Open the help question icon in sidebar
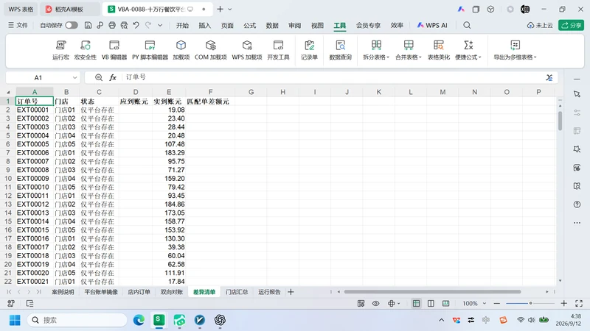This screenshot has width=590, height=331. click(577, 204)
